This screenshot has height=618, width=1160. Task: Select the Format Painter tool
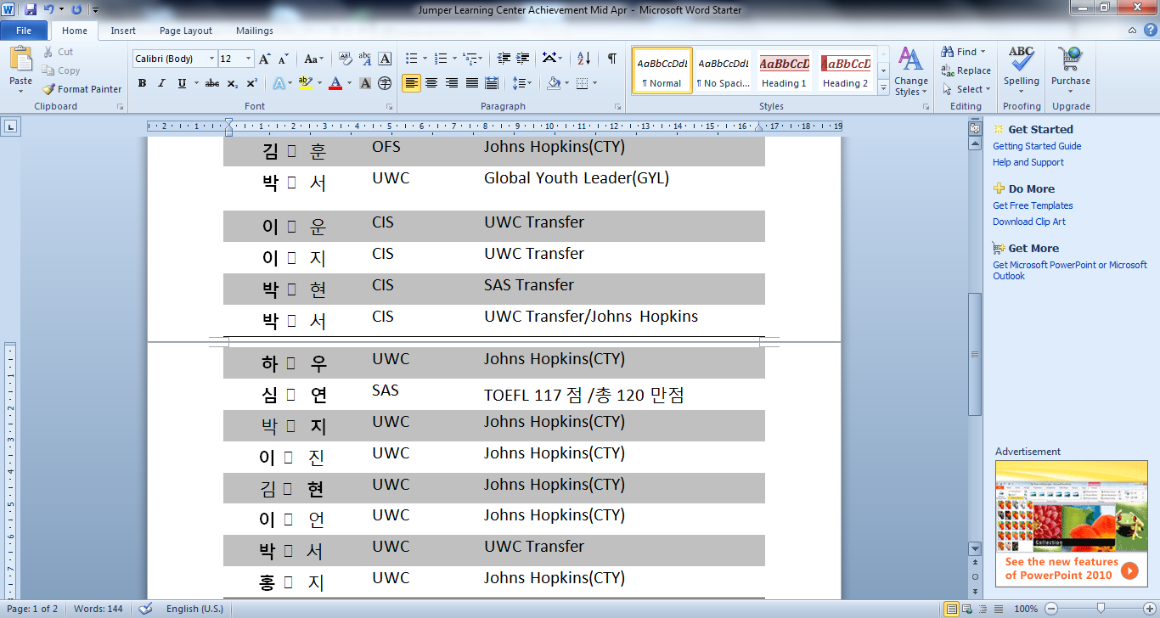pos(82,89)
